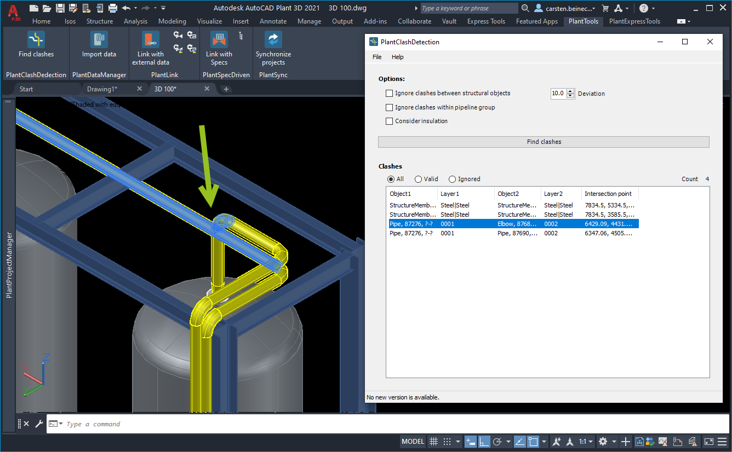Toggle Object snap icon in status bar

click(x=533, y=442)
